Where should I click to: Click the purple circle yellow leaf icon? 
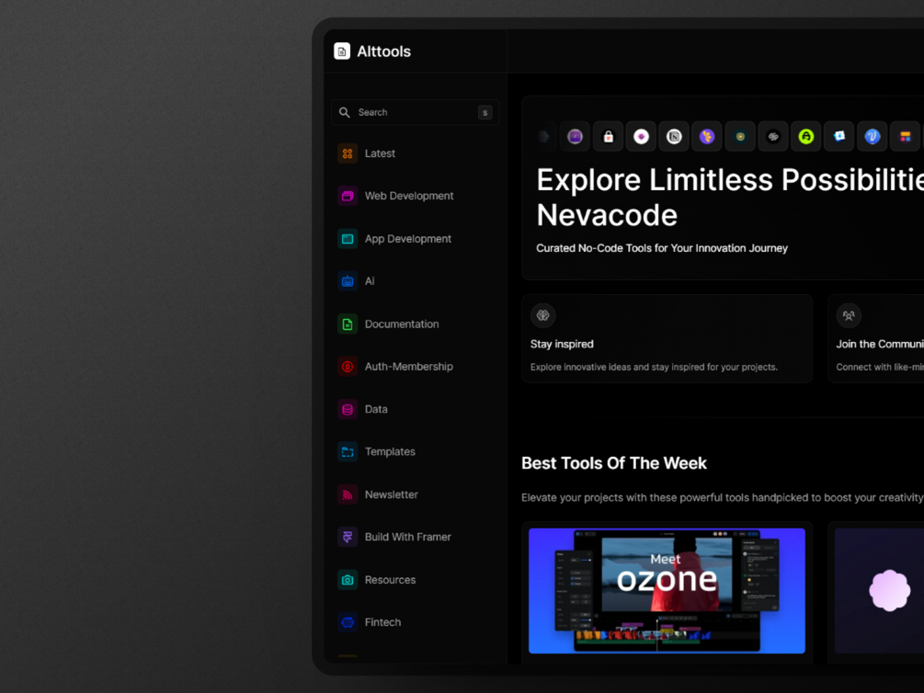(x=707, y=137)
